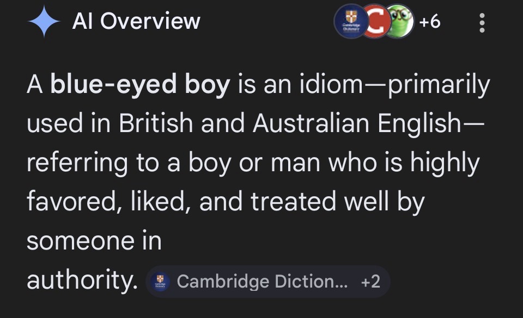Open the three-dot more options menu
The height and width of the screenshot is (318, 523).
[482, 23]
